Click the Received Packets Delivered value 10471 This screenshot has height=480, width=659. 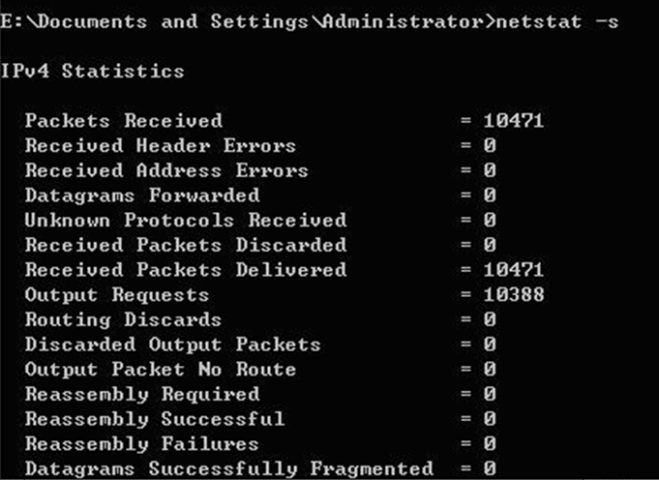tap(514, 269)
